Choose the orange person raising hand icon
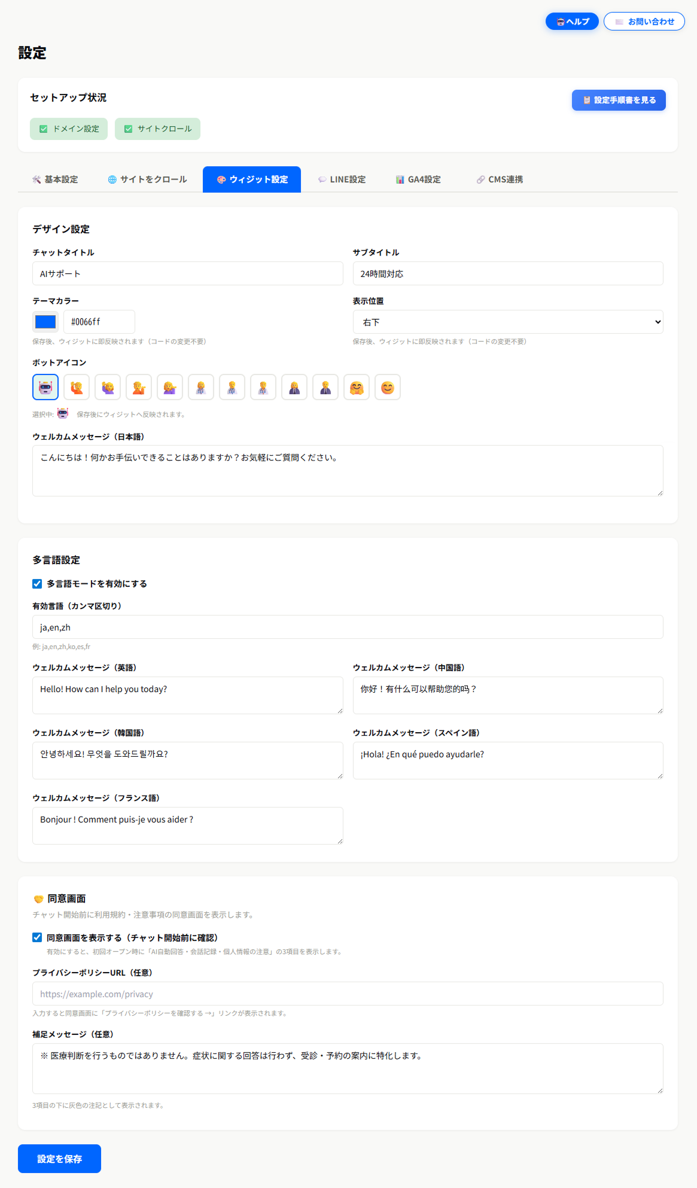Image resolution: width=697 pixels, height=1188 pixels. tap(77, 387)
